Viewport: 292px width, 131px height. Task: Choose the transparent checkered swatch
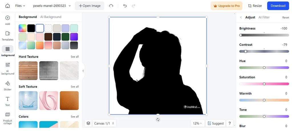[48, 28]
